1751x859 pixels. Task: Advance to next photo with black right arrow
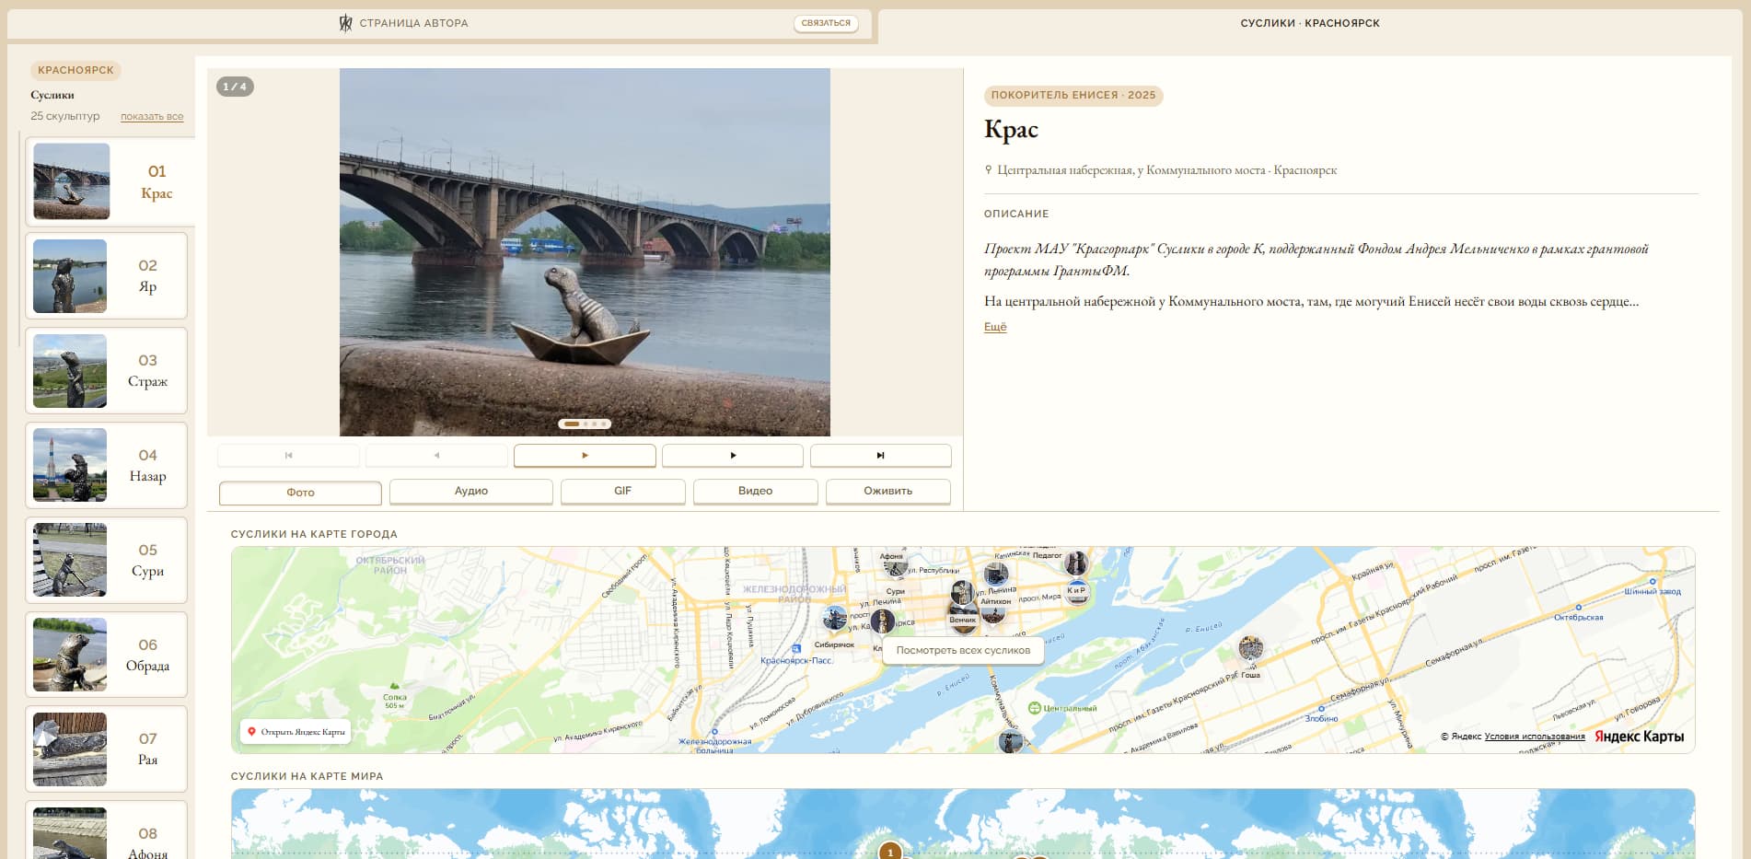[733, 455]
